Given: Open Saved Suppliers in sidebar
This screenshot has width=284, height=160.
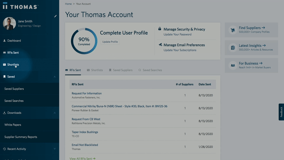Looking at the screenshot, I should click(x=14, y=89).
